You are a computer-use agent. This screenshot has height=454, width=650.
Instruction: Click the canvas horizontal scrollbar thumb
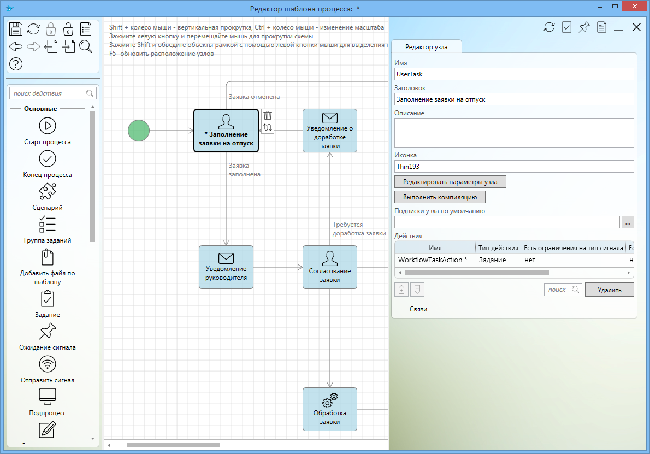click(173, 445)
